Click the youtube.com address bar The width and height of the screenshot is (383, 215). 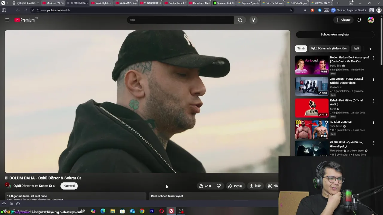click(162, 10)
